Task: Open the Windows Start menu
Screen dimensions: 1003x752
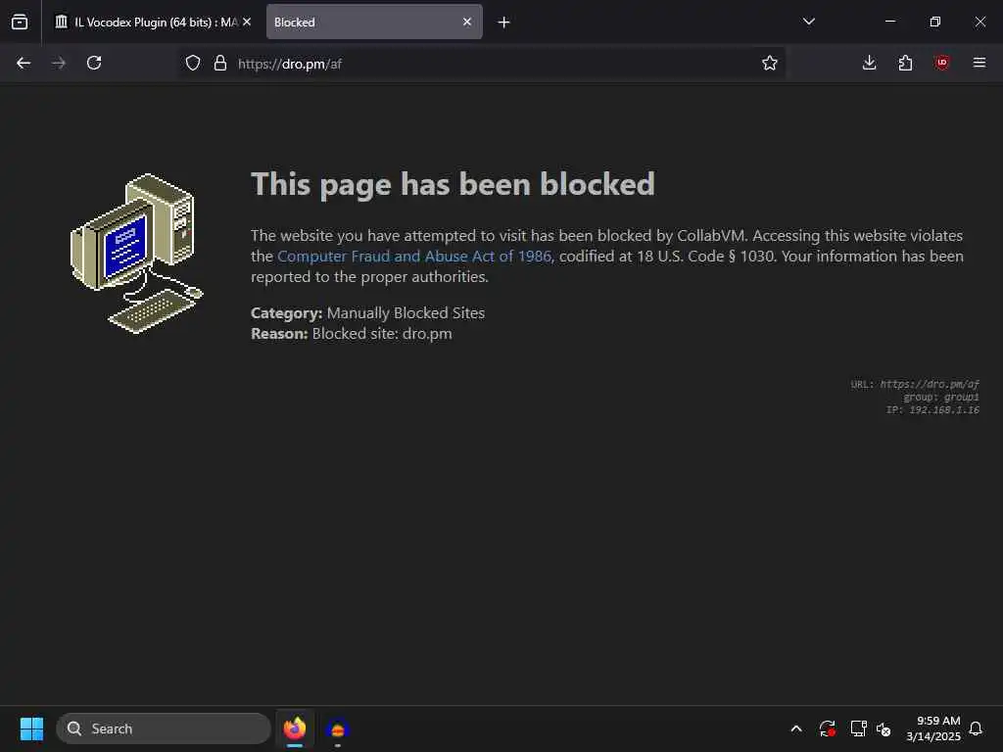Action: pos(31,728)
